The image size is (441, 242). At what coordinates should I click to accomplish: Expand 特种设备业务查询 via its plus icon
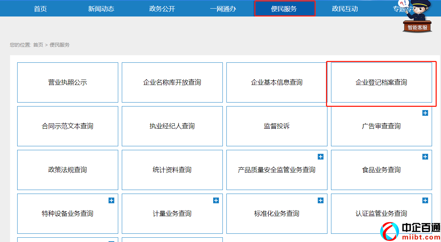111,200
